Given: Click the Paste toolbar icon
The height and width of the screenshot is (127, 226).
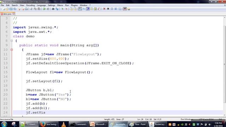Looking at the screenshot, I should [x=39, y=9].
